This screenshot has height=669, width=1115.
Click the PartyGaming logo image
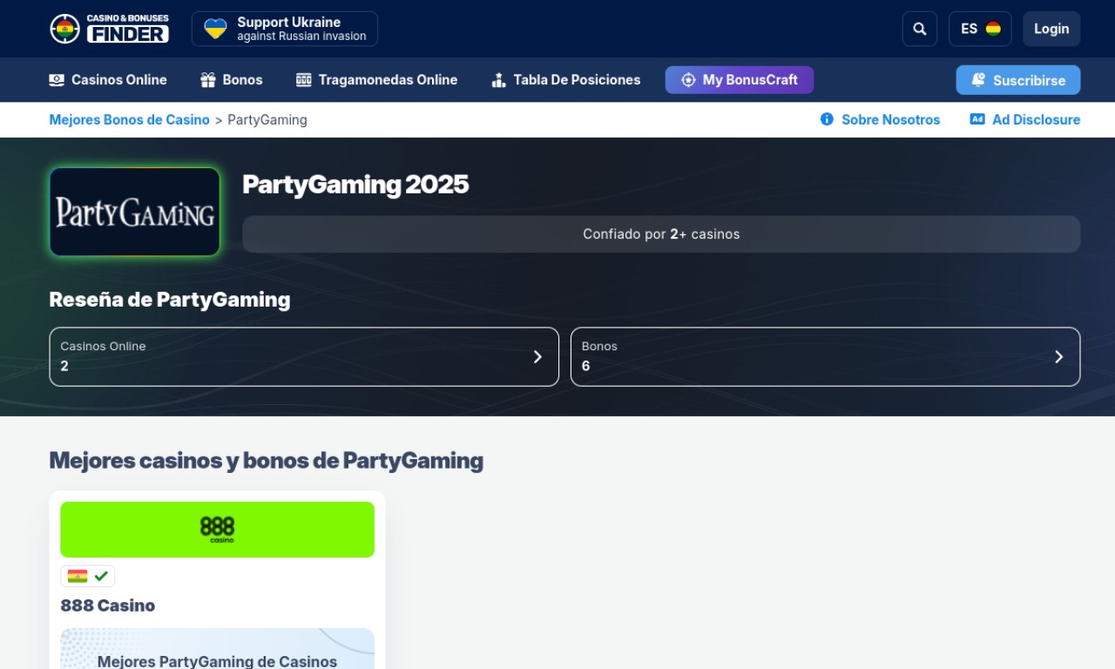click(x=135, y=212)
